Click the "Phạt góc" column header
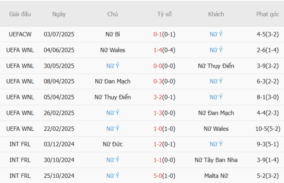The height and width of the screenshot is (183, 284). pyautogui.click(x=268, y=14)
